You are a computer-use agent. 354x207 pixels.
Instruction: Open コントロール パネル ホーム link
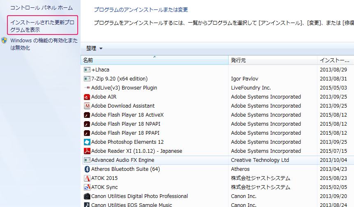(x=42, y=8)
